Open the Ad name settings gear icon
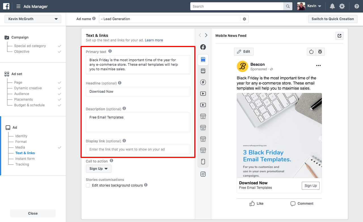 tap(244, 19)
